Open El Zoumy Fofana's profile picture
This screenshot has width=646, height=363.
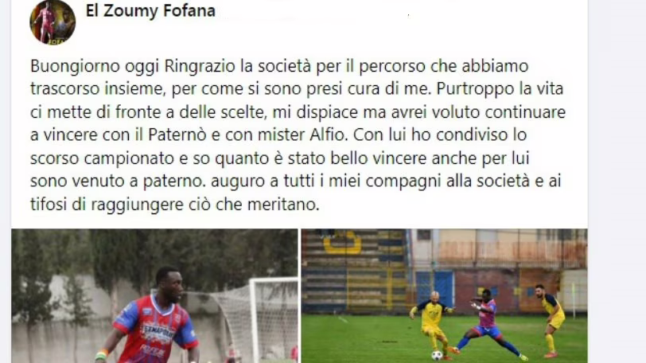coord(53,21)
